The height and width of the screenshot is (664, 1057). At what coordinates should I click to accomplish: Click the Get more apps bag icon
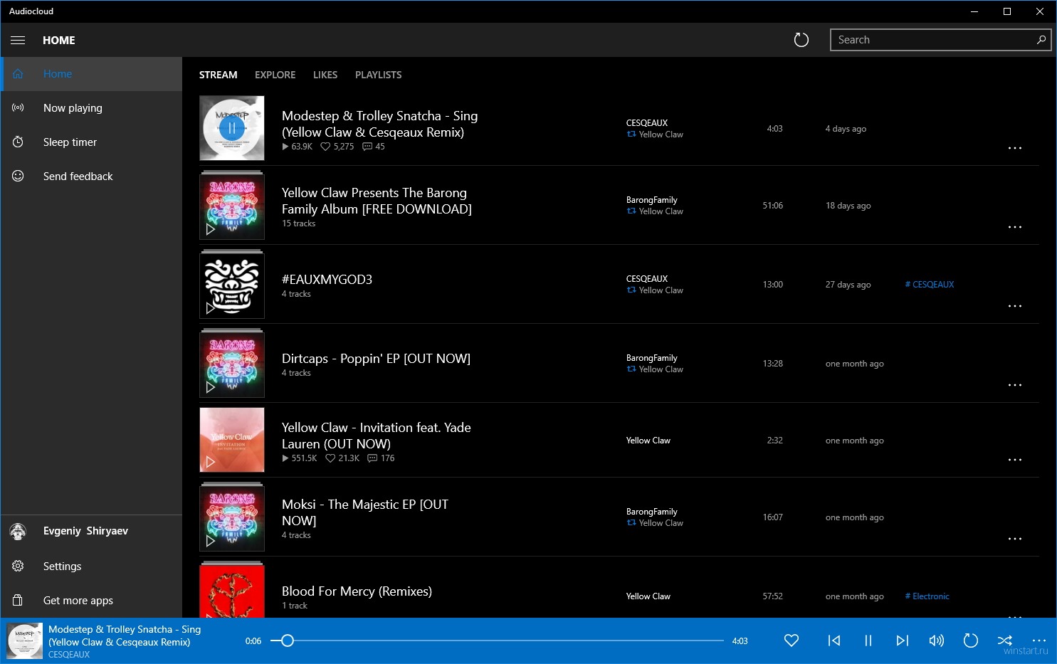tap(18, 600)
